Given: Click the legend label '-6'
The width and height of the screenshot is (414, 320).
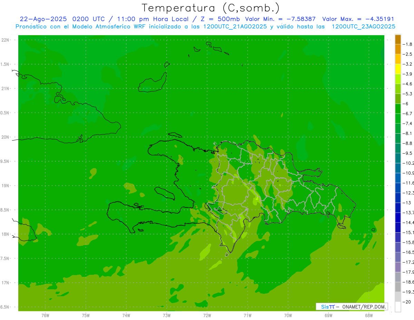Looking at the screenshot, I should point(406,104).
